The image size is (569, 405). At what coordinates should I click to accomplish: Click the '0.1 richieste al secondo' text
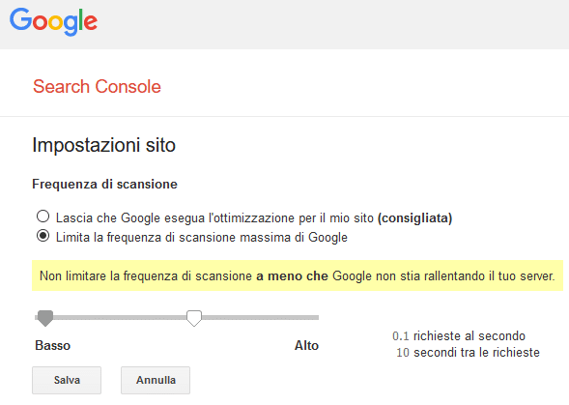[x=459, y=336]
